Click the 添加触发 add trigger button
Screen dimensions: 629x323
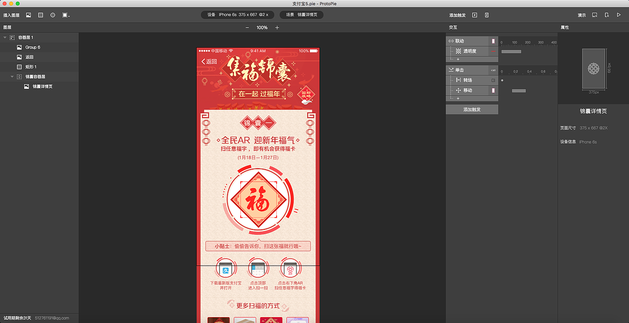coord(472,109)
